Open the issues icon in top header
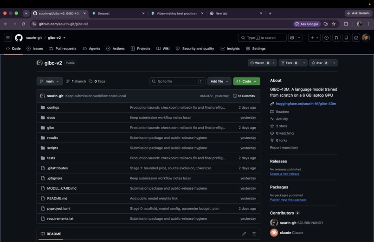The image size is (374, 242). 327,37
